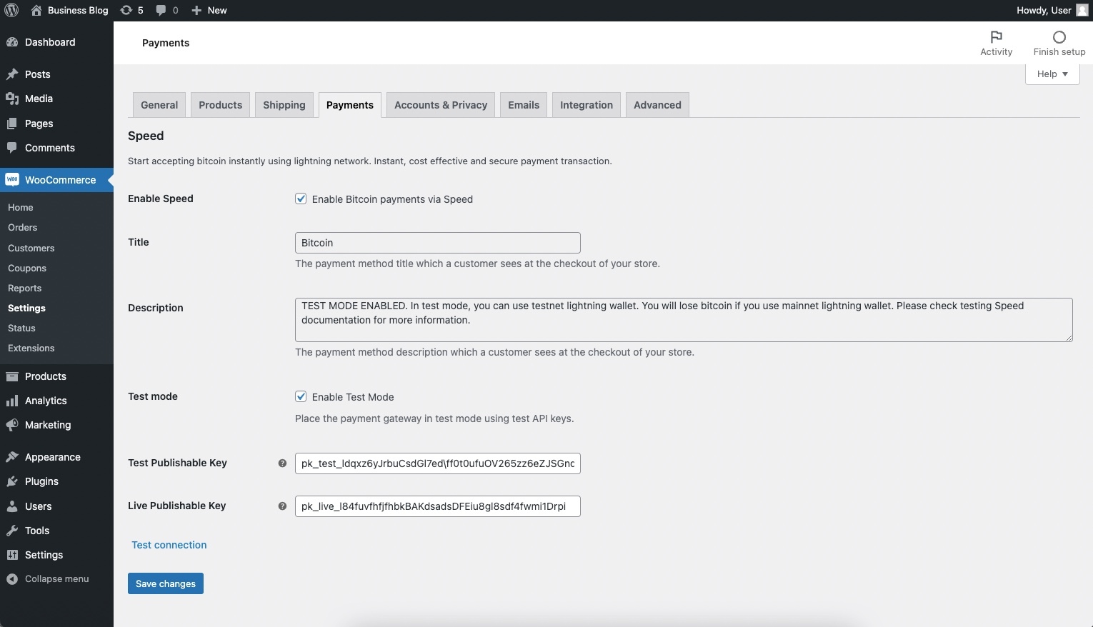This screenshot has width=1093, height=627.
Task: Click the Posts pin icon
Action: click(x=12, y=74)
